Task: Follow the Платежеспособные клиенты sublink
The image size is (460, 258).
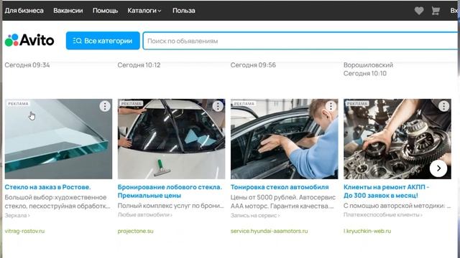Action: point(383,215)
